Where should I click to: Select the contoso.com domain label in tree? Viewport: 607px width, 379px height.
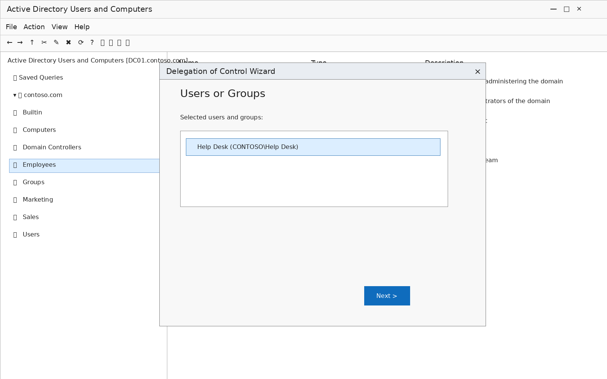43,95
